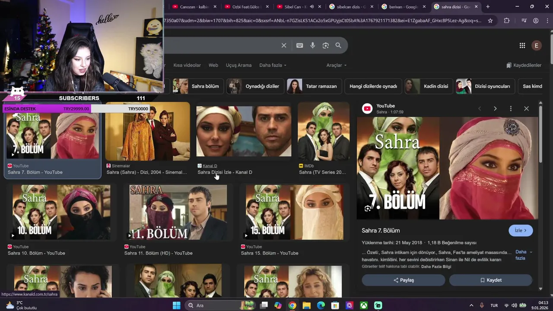
Task: Open preview panel three-dot options menu
Action: 511,108
